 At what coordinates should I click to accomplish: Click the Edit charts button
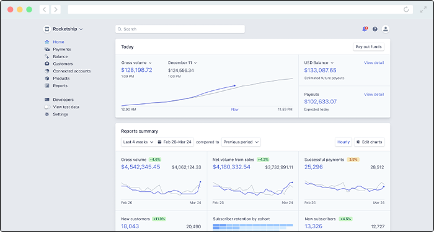370,142
